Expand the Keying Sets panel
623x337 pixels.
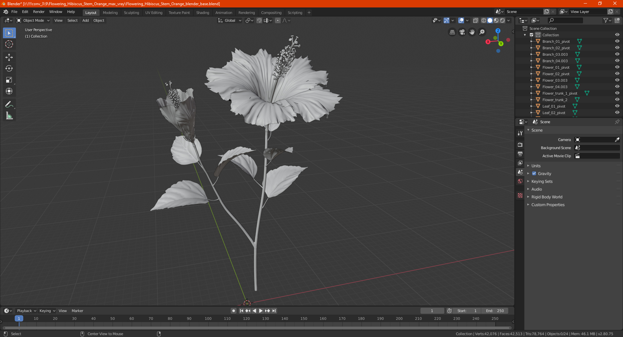point(542,181)
